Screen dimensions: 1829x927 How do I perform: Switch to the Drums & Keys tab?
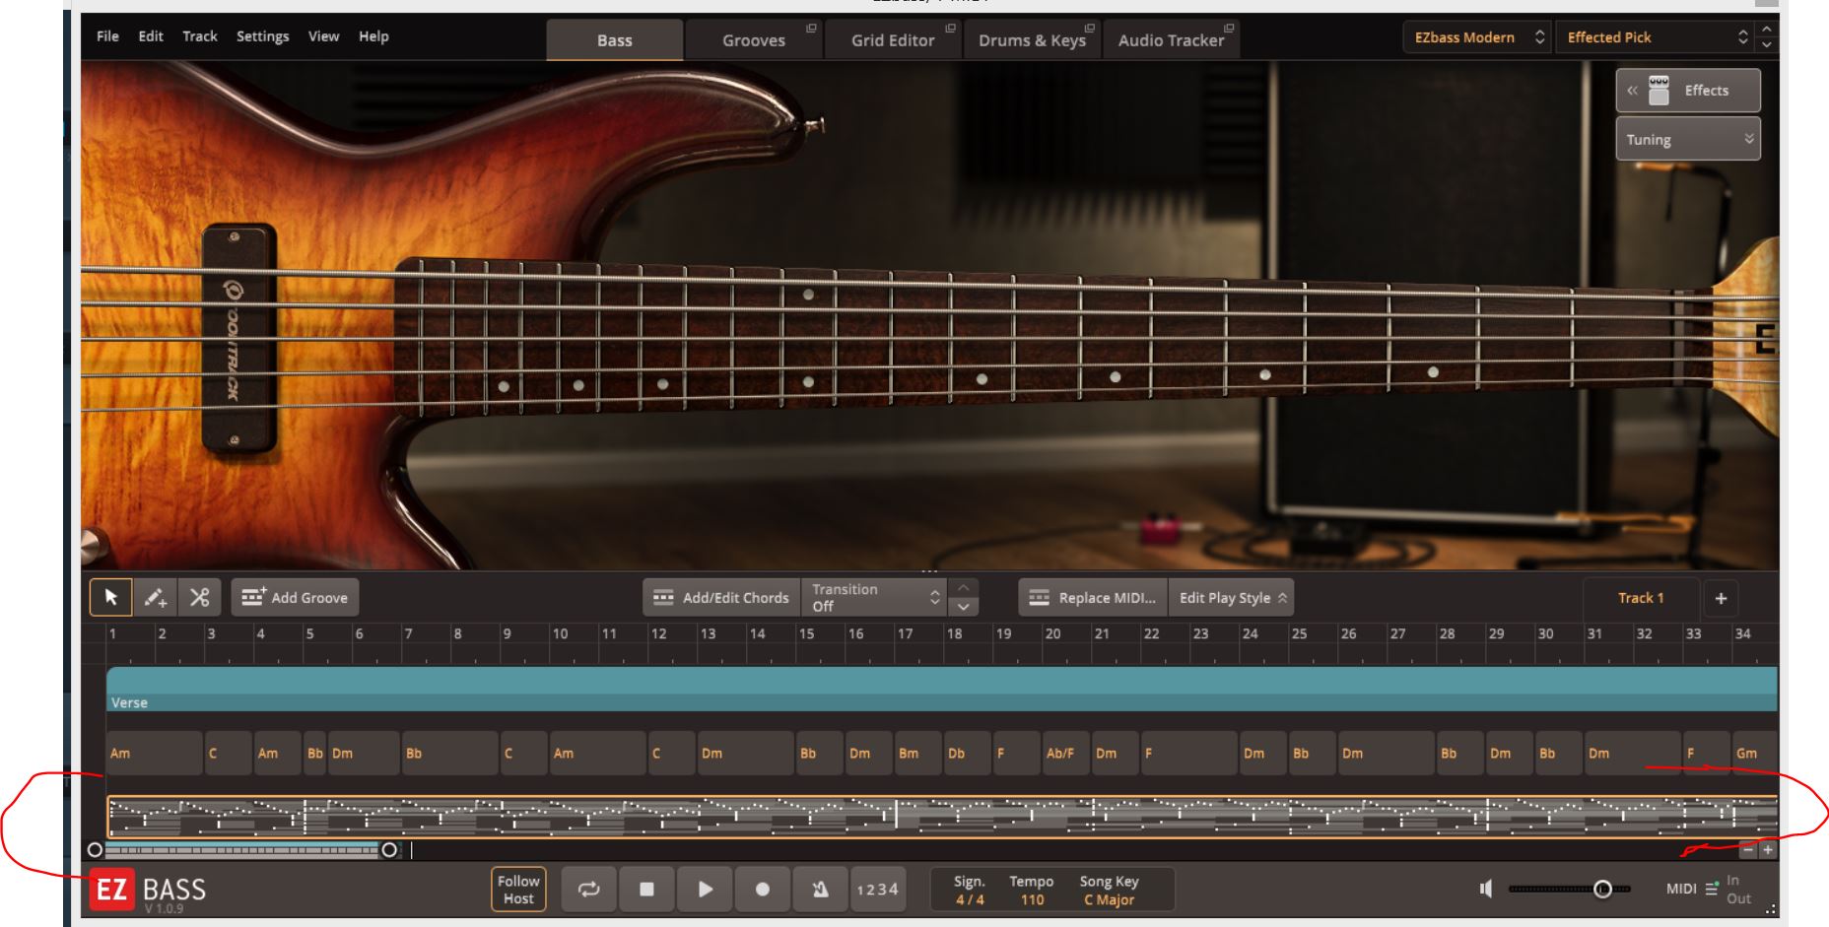click(x=1032, y=40)
